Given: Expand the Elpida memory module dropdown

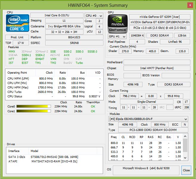Looking at the screenshot, I should [x=148, y=119].
